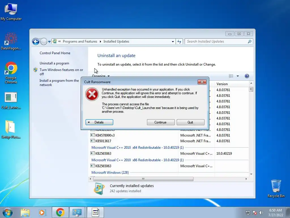The image size is (290, 218).
Task: Click horizontal scrollbar right arrow
Action: tap(246, 179)
